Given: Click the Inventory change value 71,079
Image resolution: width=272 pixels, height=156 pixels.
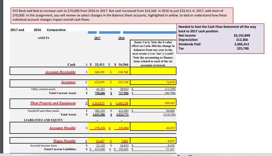Looking at the screenshot, I should pyautogui.click(x=170, y=82).
